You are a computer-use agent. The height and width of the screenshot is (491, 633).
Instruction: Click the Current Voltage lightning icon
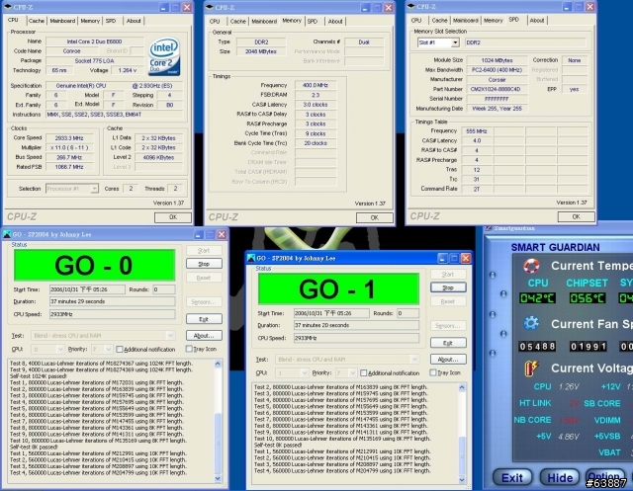click(x=531, y=368)
